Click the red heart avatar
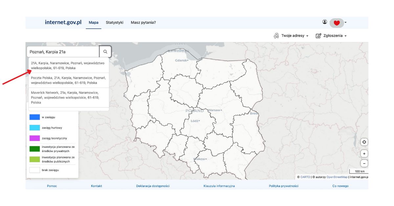 337,23
